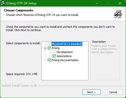Screen dimensions: 126x98
Task: Select the Development tree item label
Action: tap(65, 52)
